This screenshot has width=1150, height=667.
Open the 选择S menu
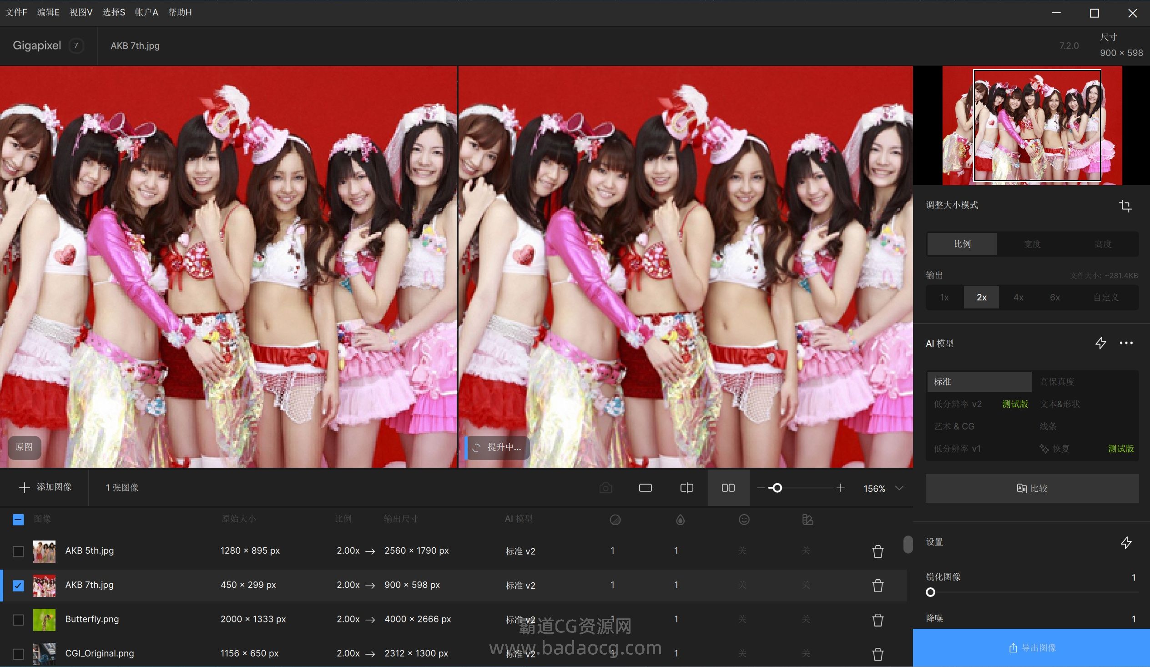tap(114, 12)
